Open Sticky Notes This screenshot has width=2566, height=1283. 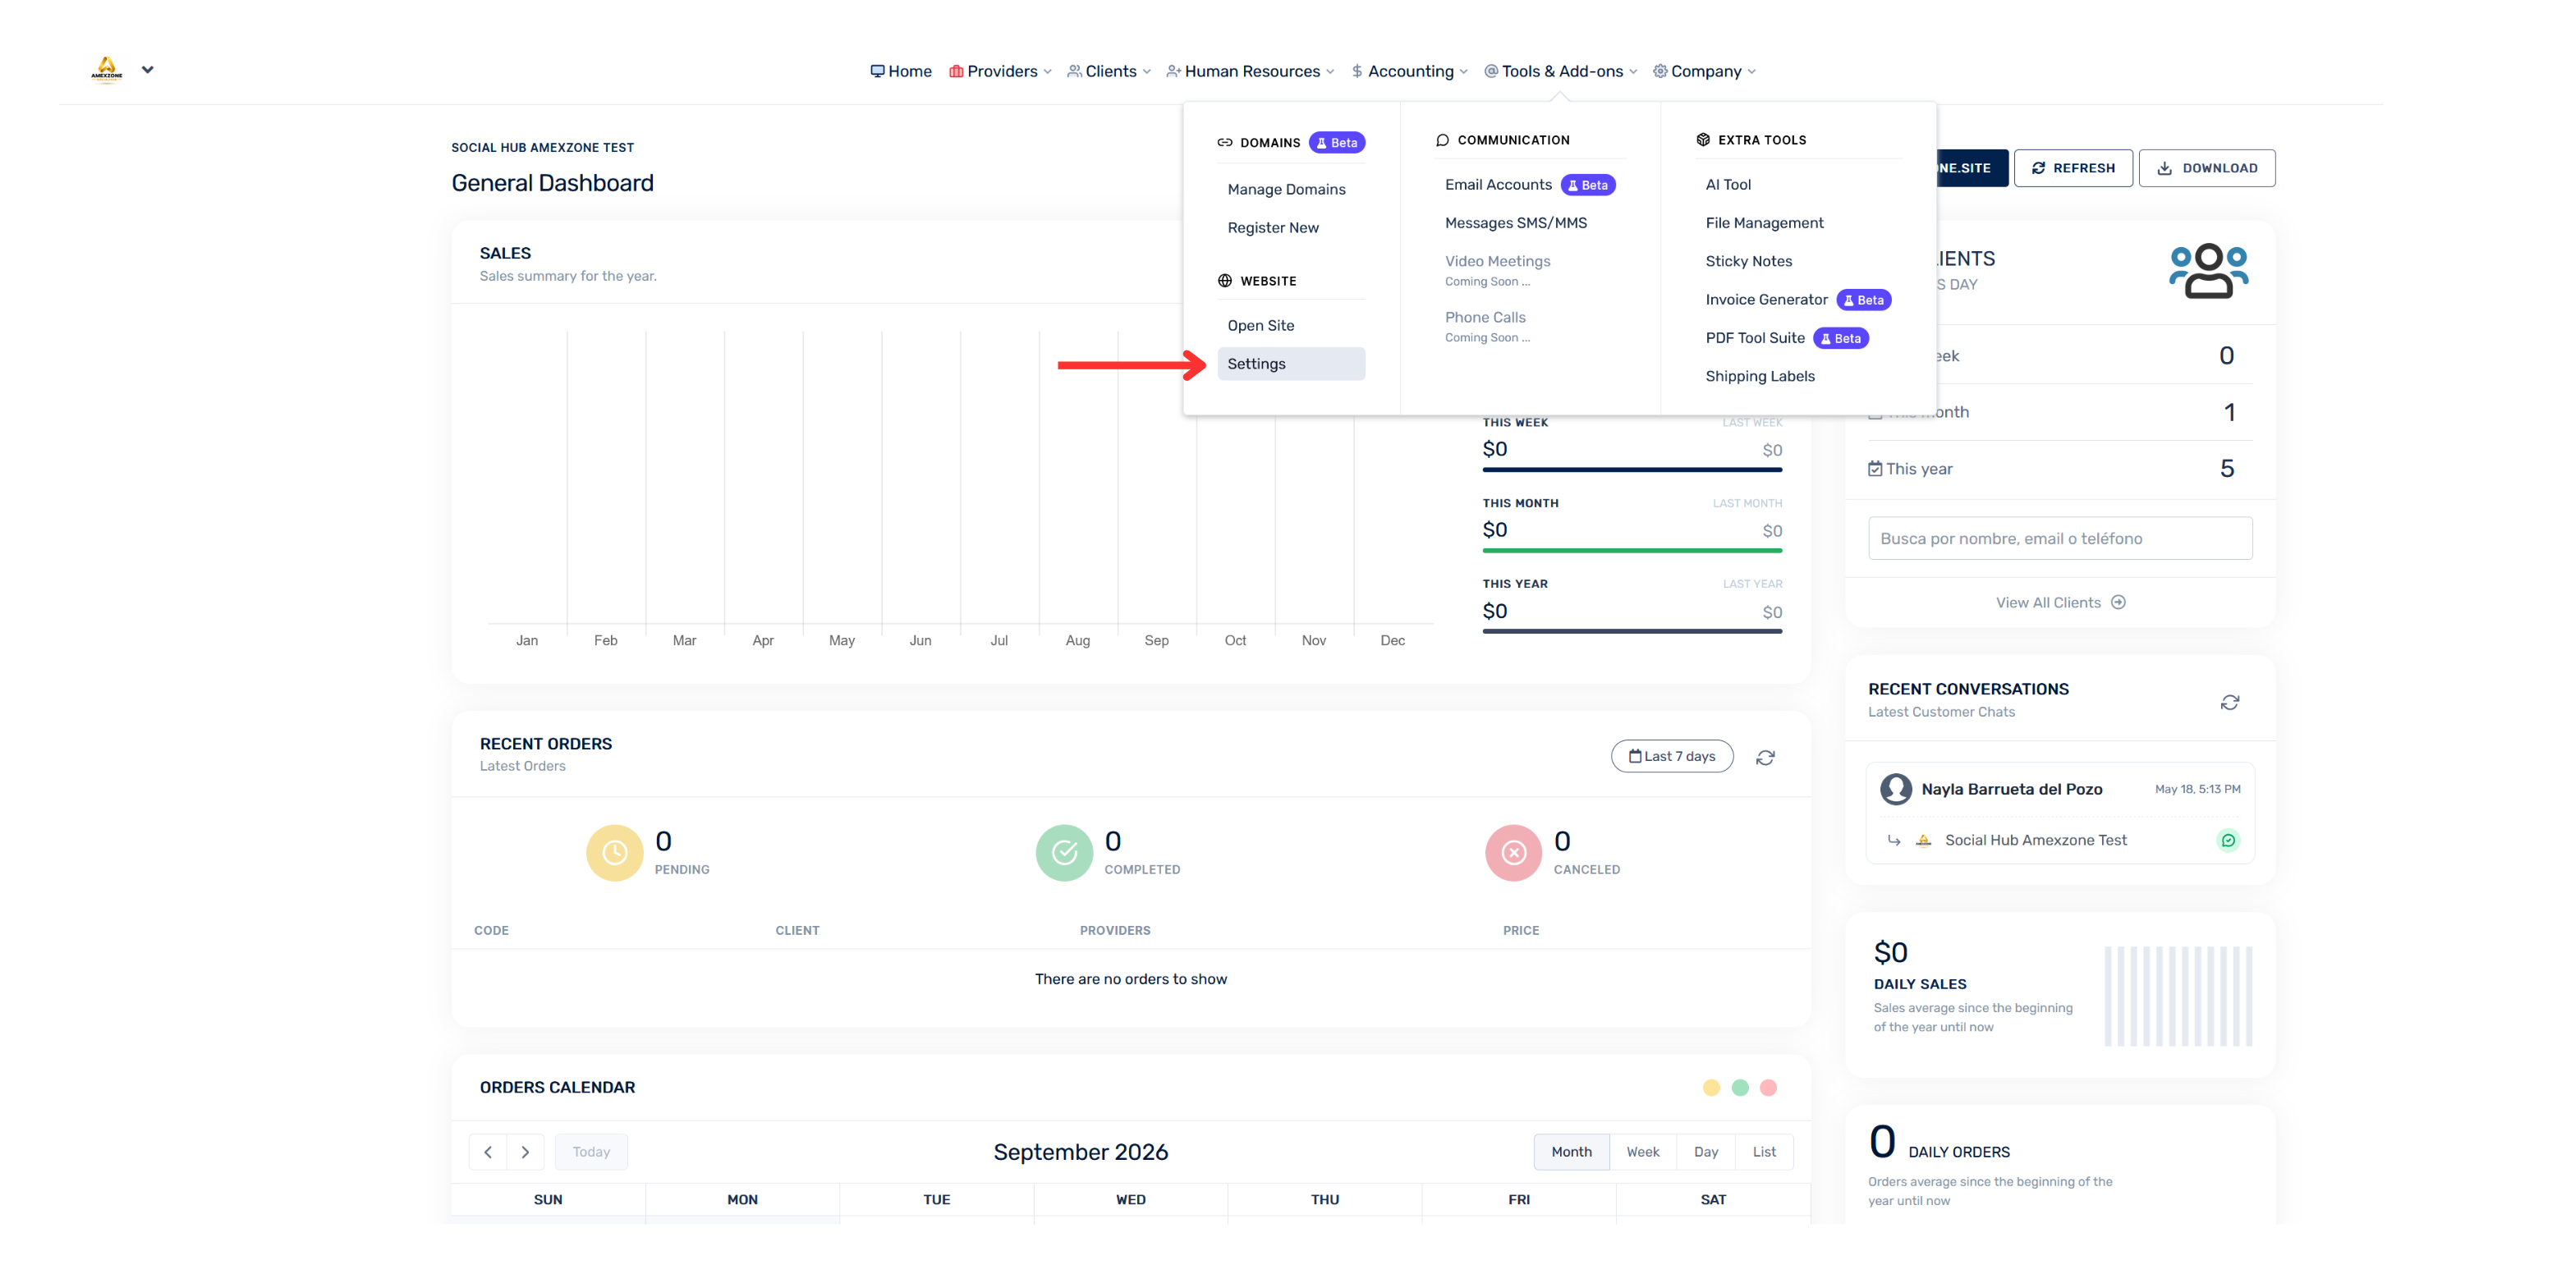click(1748, 261)
